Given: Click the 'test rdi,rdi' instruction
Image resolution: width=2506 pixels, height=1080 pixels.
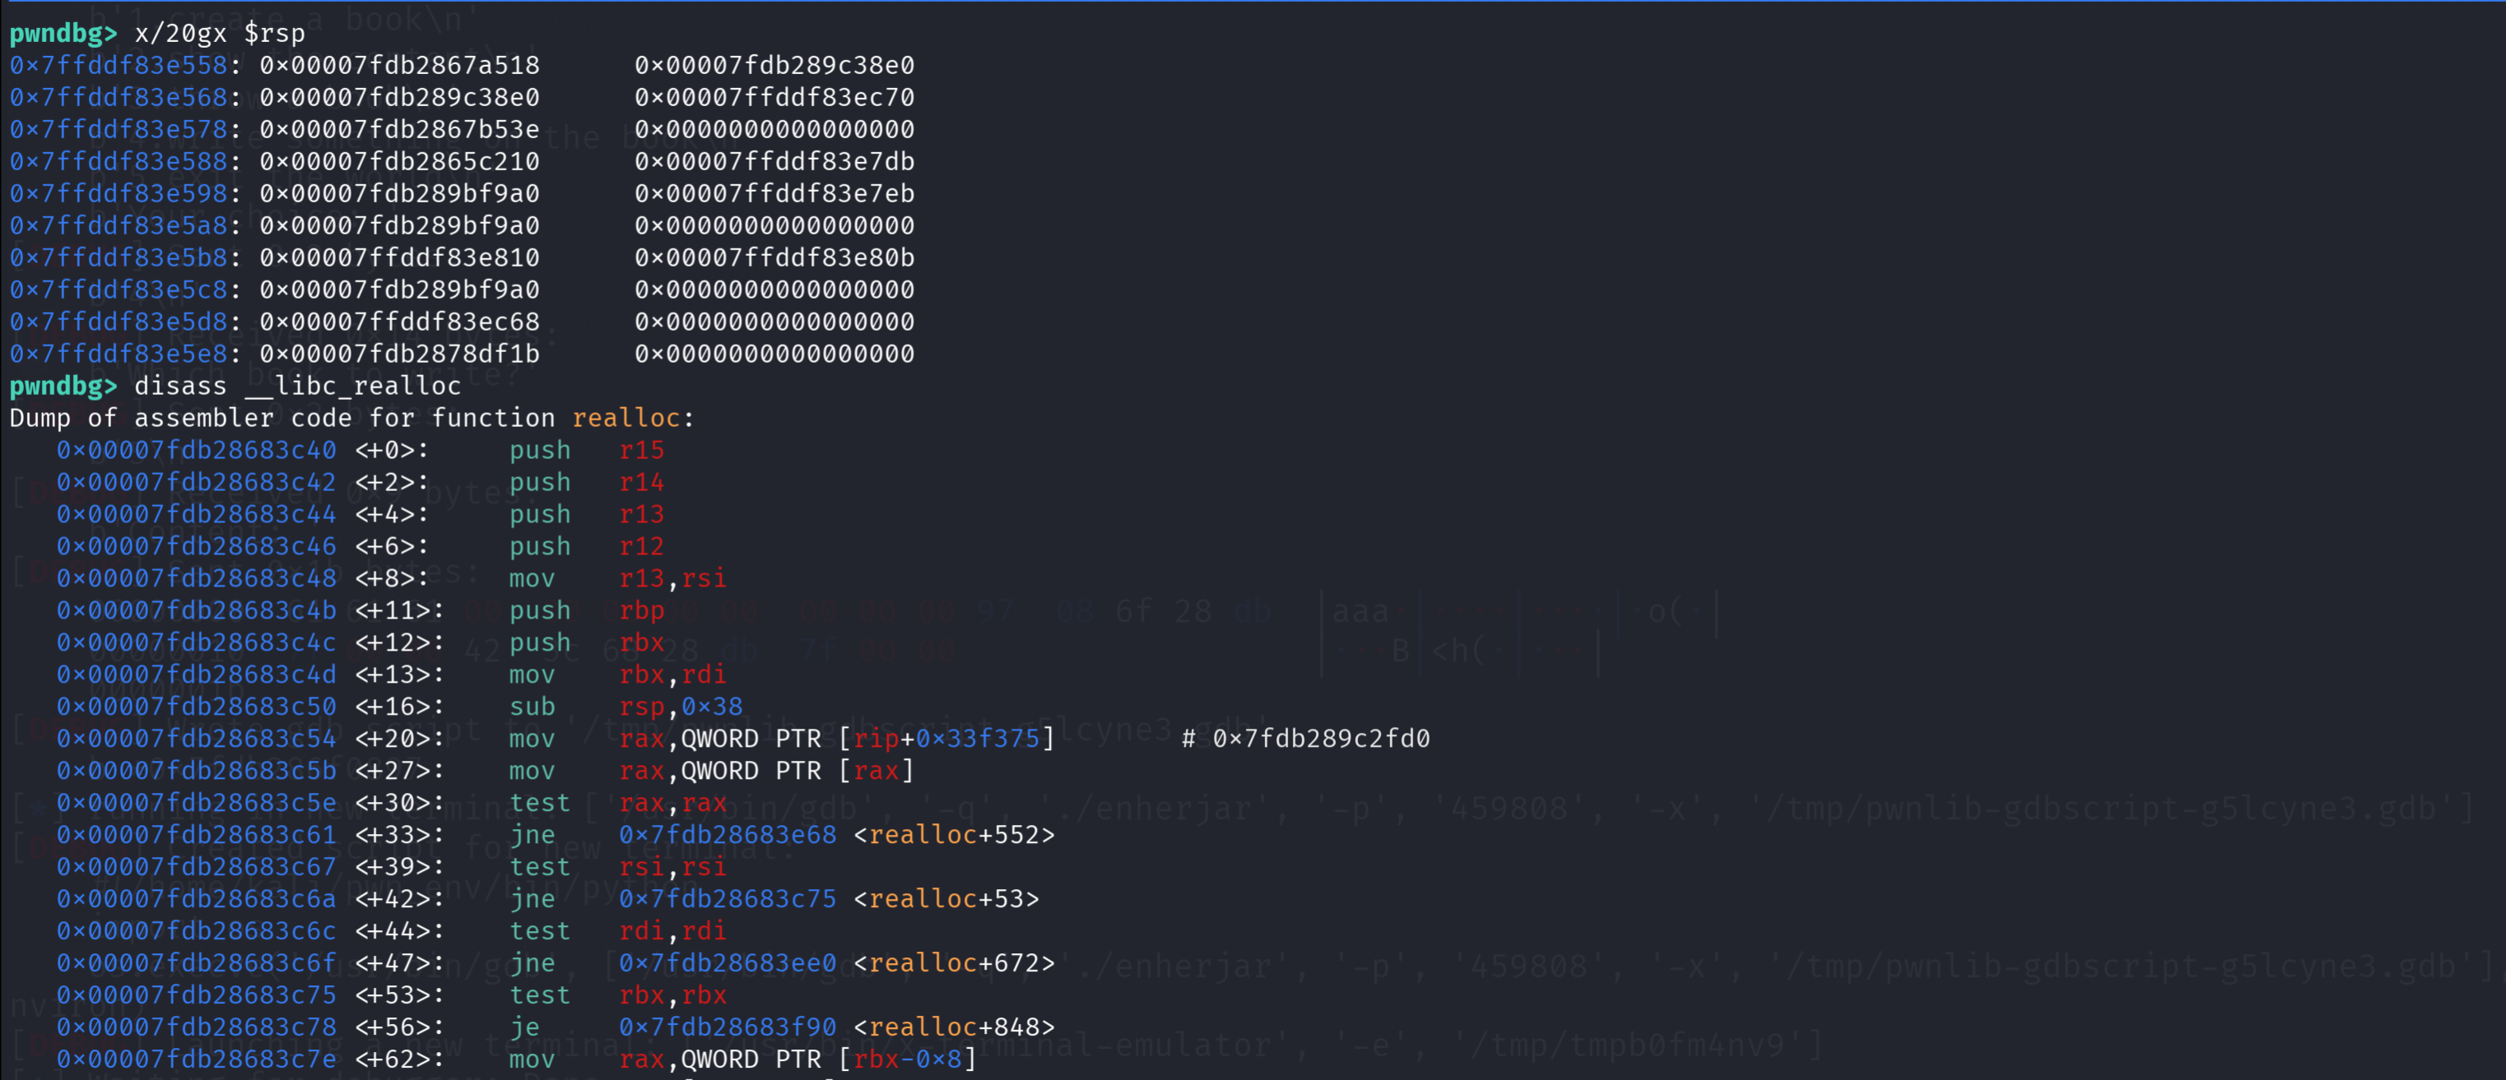Looking at the screenshot, I should click(x=618, y=931).
